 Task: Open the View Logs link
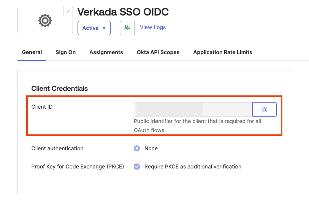(153, 27)
